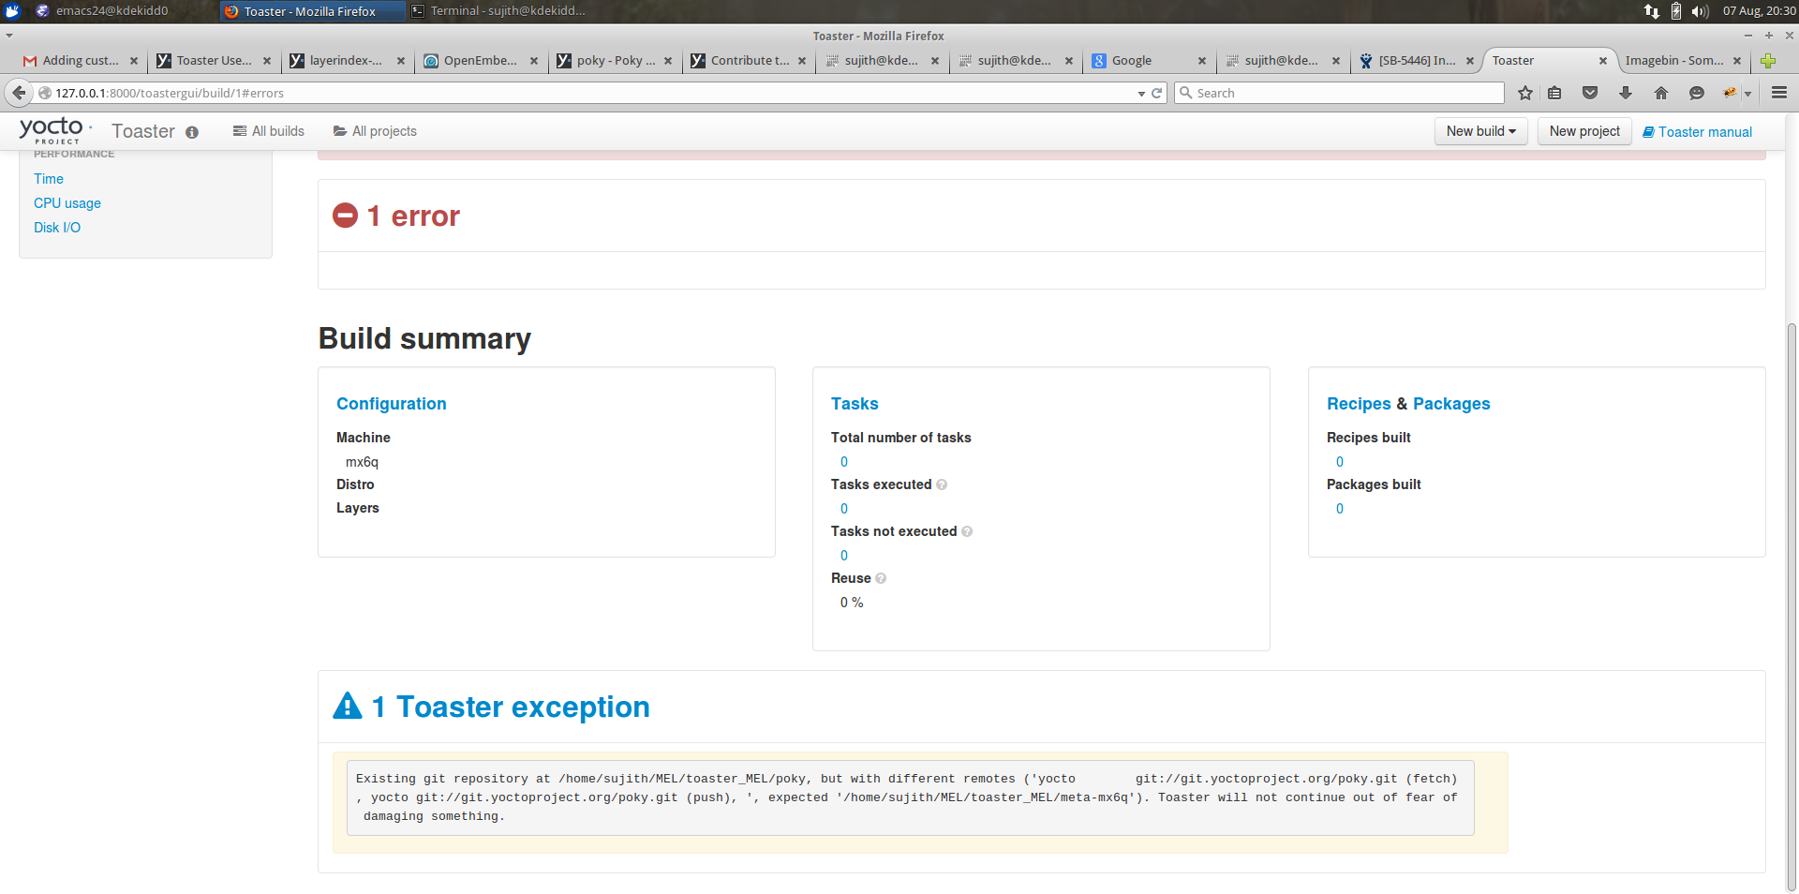Expand the Firebug dropdown arrow
The image size is (1799, 894).
tap(1747, 94)
